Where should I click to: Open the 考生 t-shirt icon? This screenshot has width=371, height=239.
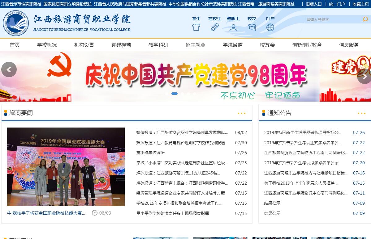[x=196, y=27]
